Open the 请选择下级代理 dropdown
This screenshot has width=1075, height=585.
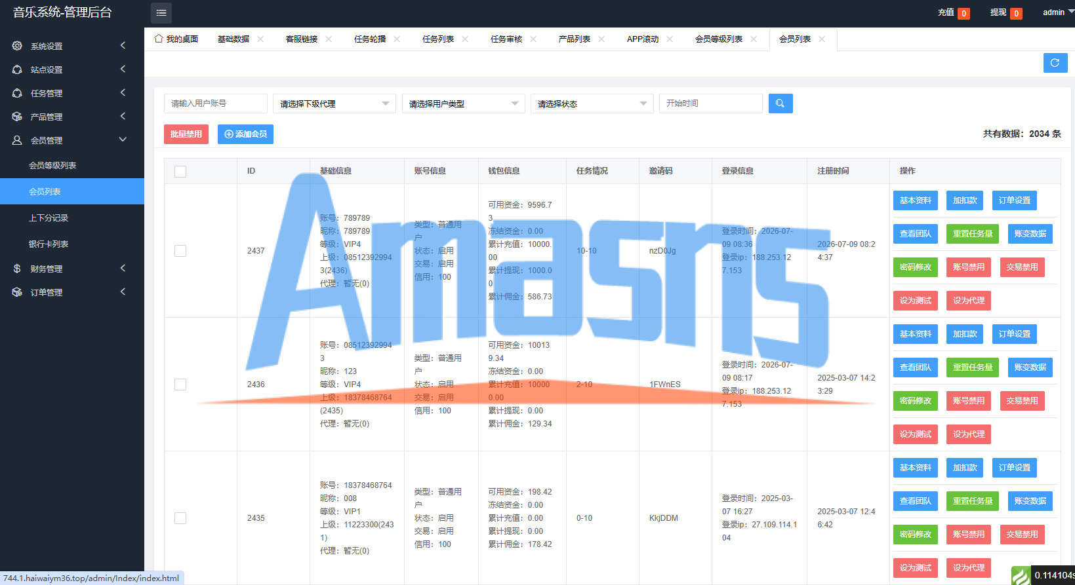pyautogui.click(x=335, y=104)
